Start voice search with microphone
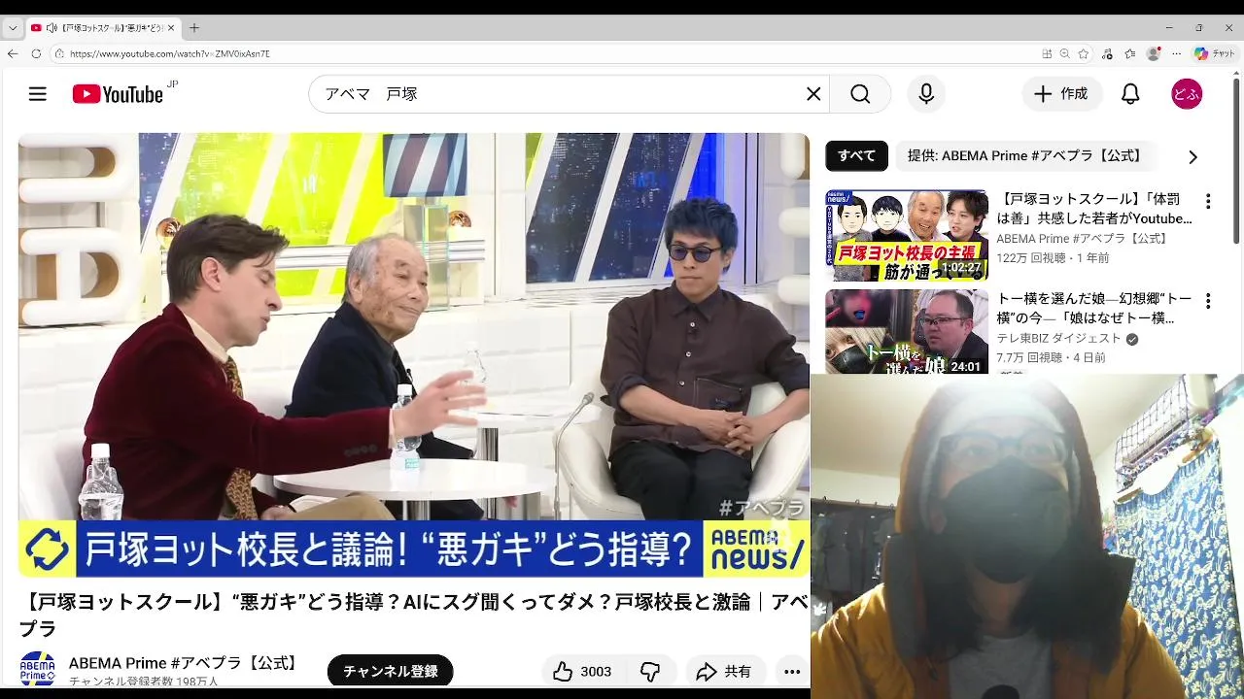The width and height of the screenshot is (1244, 699). click(926, 94)
